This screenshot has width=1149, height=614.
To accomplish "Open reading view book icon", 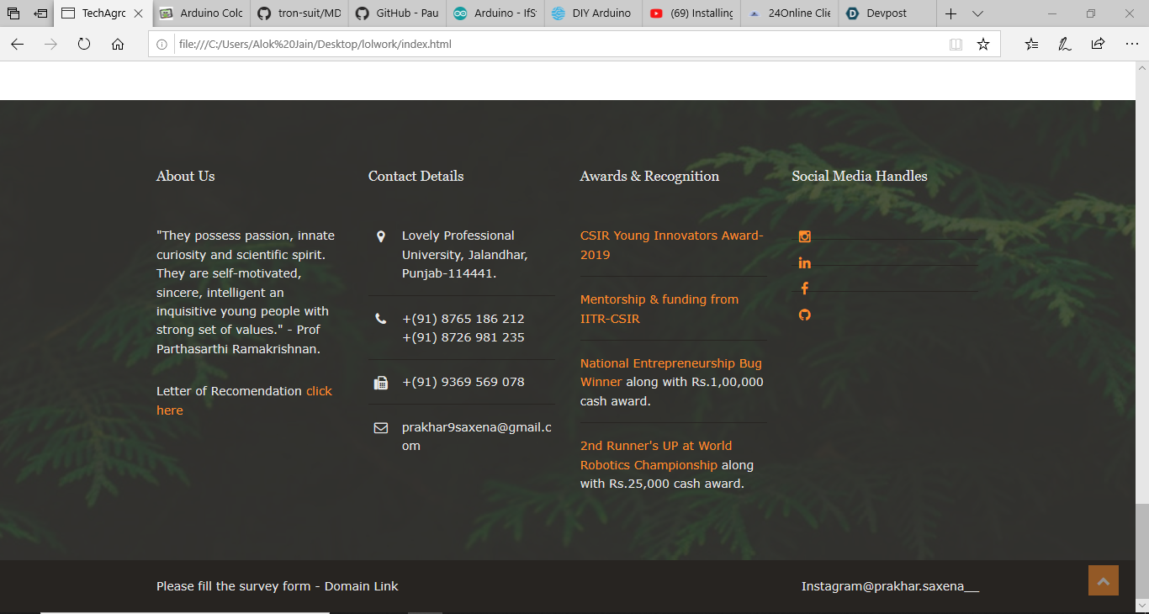I will [956, 44].
